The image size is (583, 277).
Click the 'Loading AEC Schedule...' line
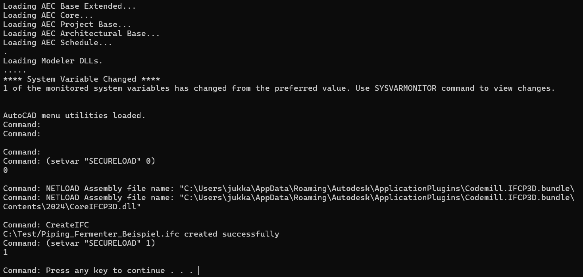pos(58,43)
